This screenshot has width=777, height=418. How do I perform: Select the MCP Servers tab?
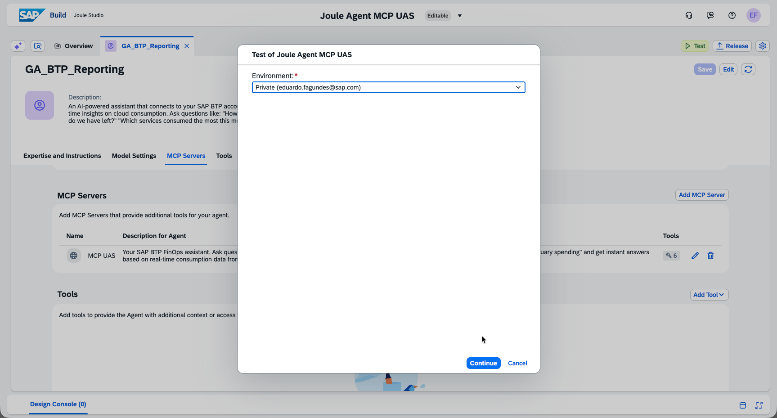186,156
